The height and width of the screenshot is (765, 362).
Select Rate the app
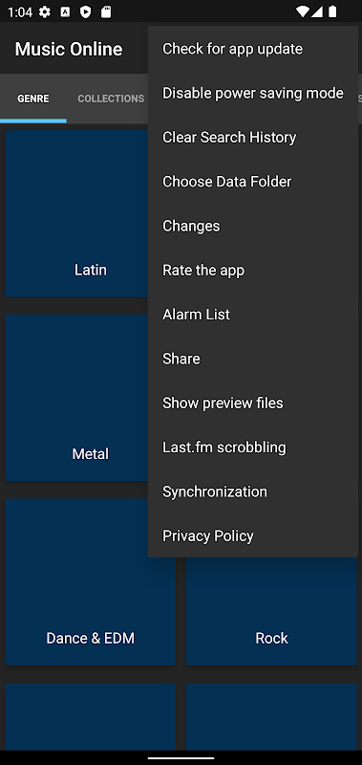[x=253, y=271]
